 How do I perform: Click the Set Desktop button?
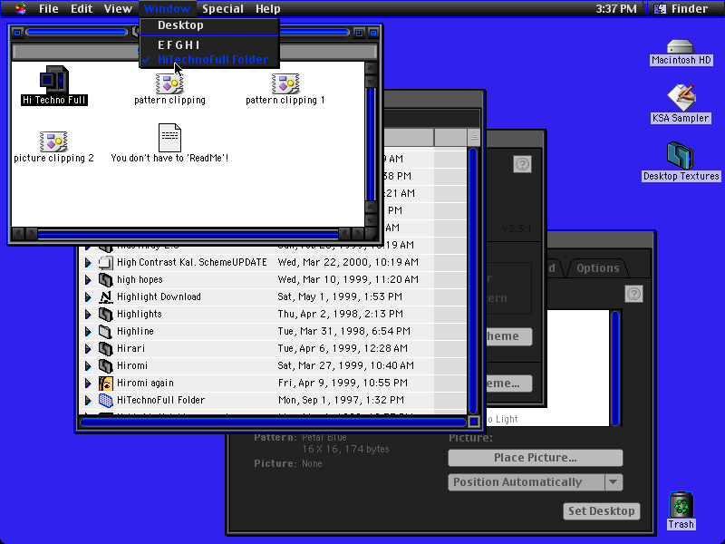(x=602, y=511)
